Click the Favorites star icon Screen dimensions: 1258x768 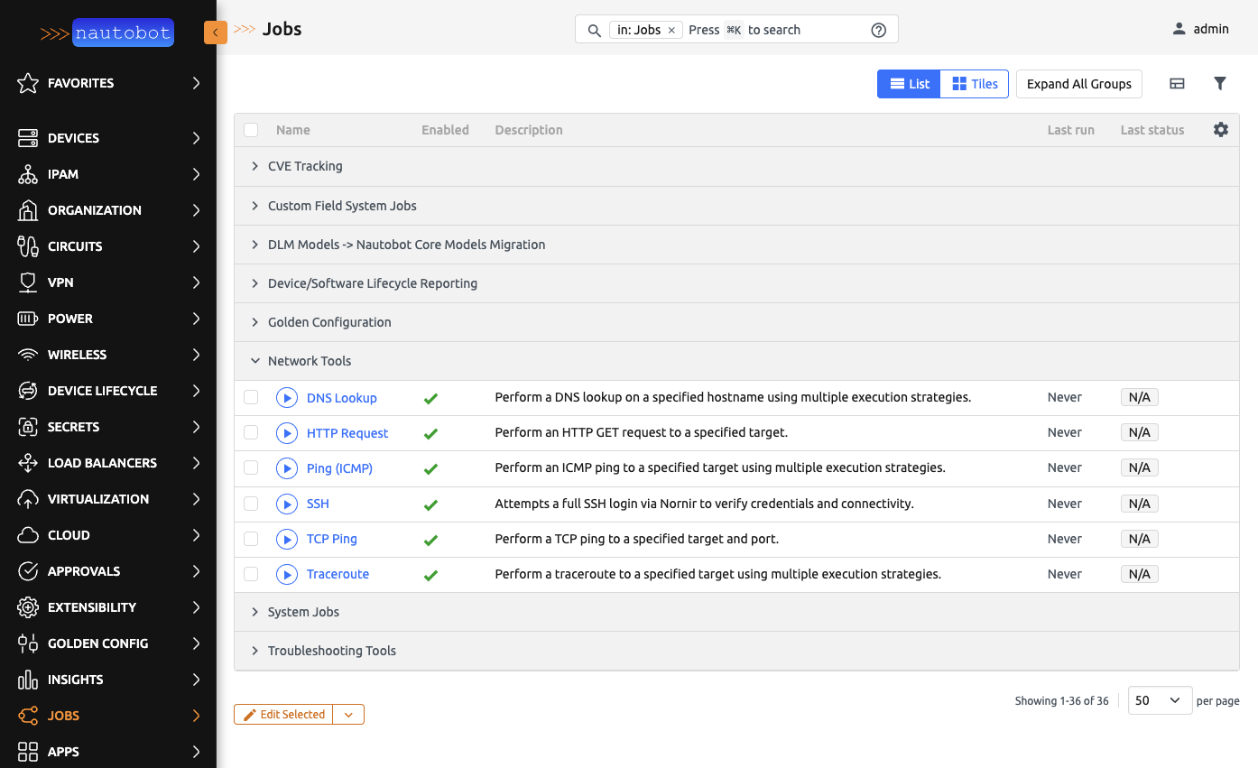[26, 83]
